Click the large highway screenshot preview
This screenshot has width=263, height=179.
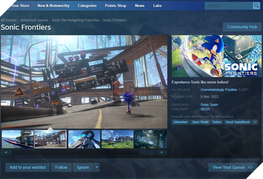tap(84, 82)
